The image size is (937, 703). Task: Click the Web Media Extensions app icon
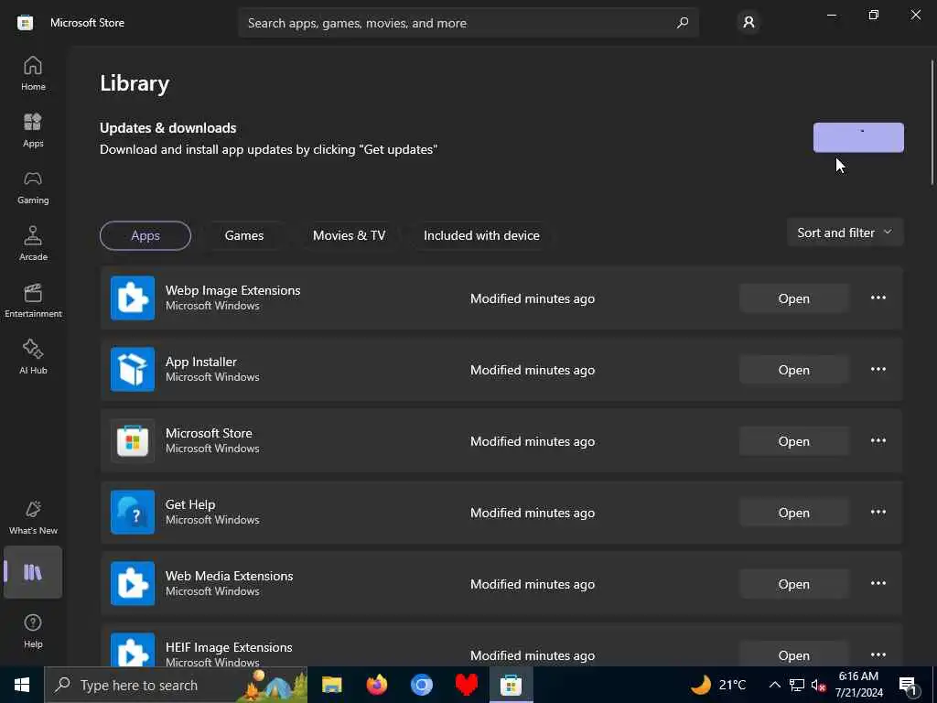[133, 583]
